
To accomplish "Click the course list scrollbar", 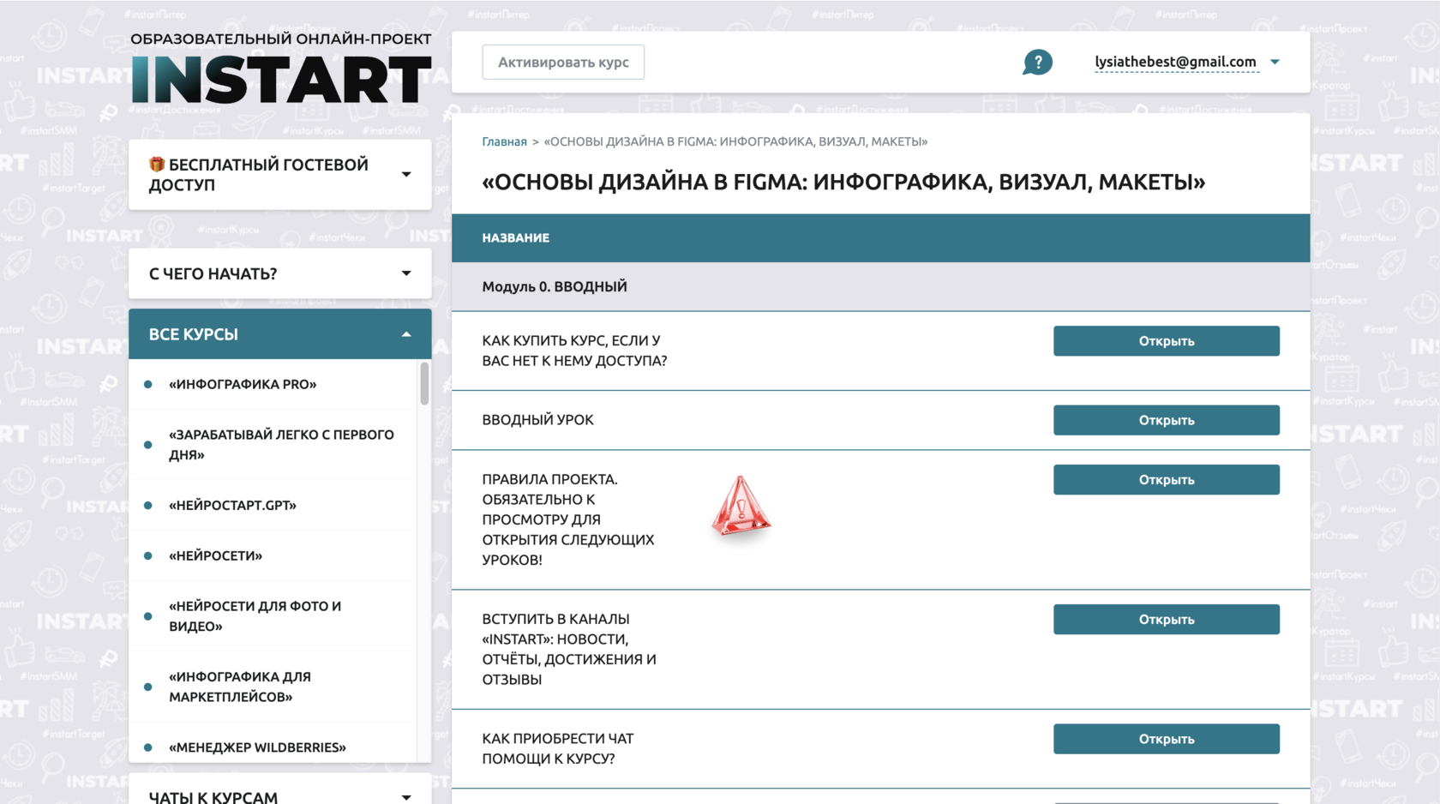I will [x=424, y=383].
